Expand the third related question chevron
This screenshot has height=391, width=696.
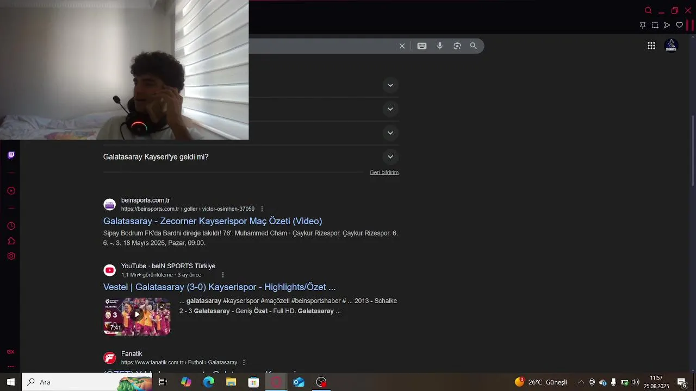[x=390, y=133]
